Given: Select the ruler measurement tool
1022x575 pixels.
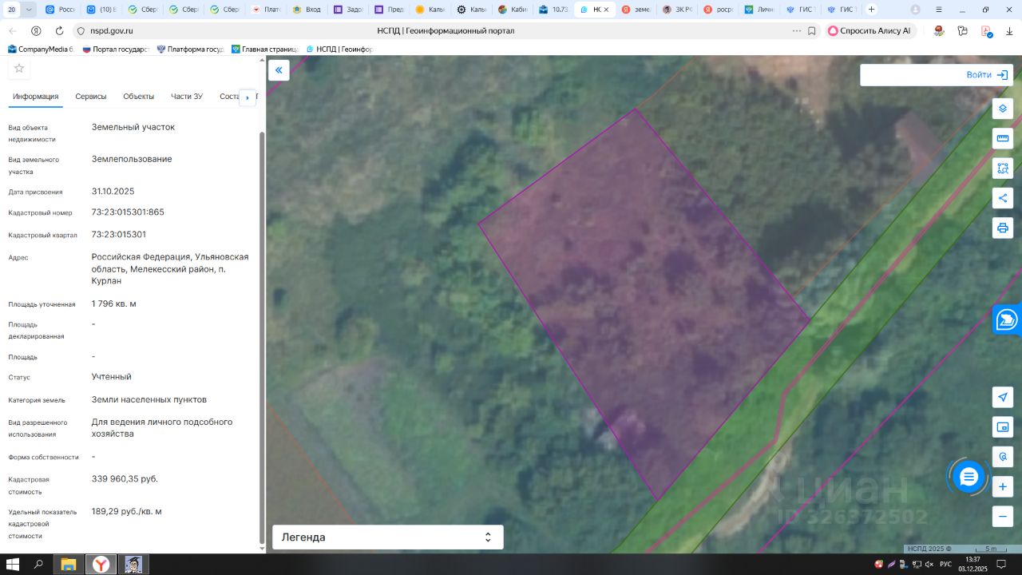Looking at the screenshot, I should pos(1003,138).
